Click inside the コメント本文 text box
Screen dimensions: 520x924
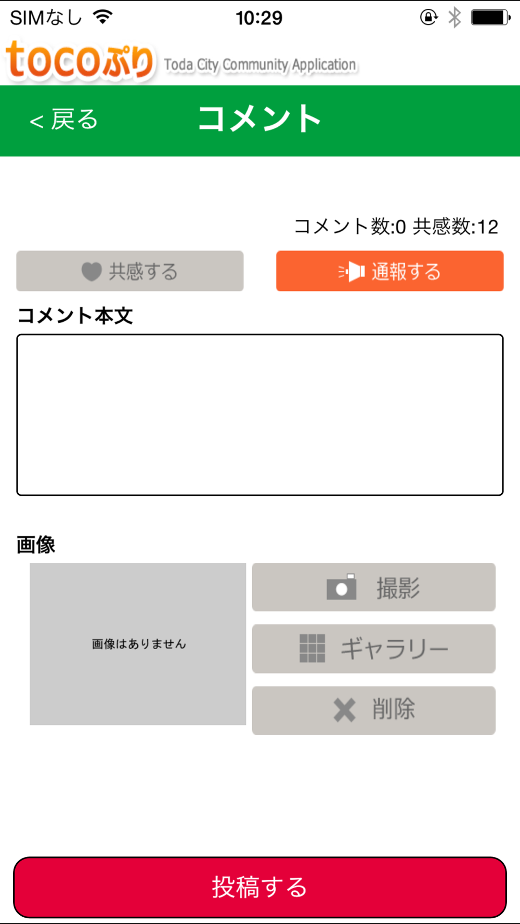[260, 415]
